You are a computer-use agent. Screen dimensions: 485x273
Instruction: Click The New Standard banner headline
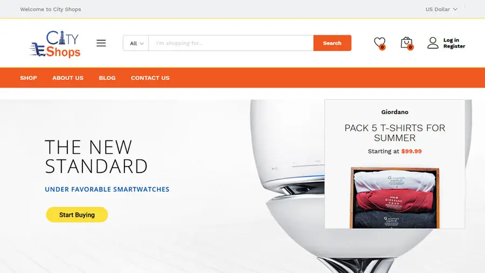coord(96,157)
